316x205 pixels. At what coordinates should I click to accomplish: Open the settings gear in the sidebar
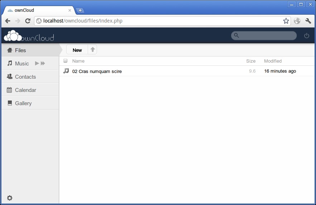coord(10,198)
